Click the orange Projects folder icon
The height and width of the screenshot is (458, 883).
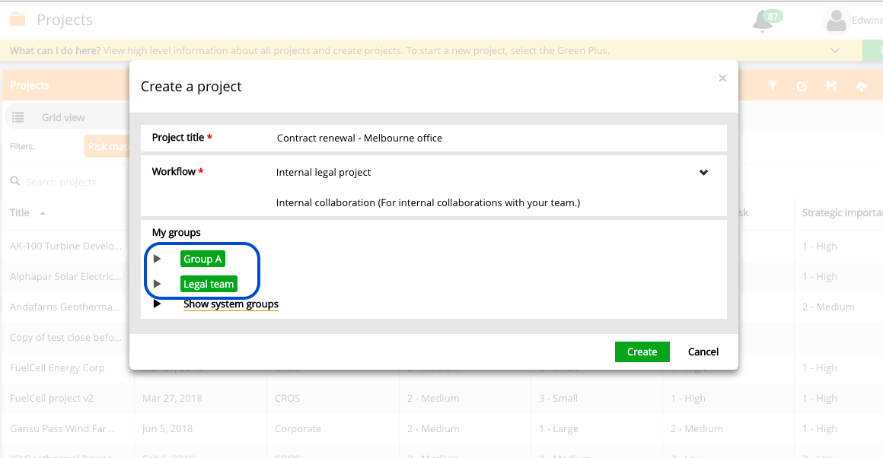coord(18,20)
